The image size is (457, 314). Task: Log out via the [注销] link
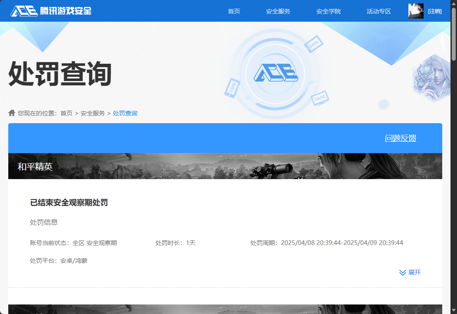[x=434, y=11]
